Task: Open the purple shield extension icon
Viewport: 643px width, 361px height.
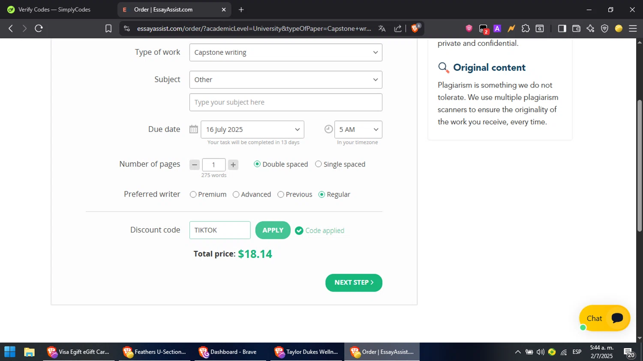Action: pyautogui.click(x=469, y=28)
